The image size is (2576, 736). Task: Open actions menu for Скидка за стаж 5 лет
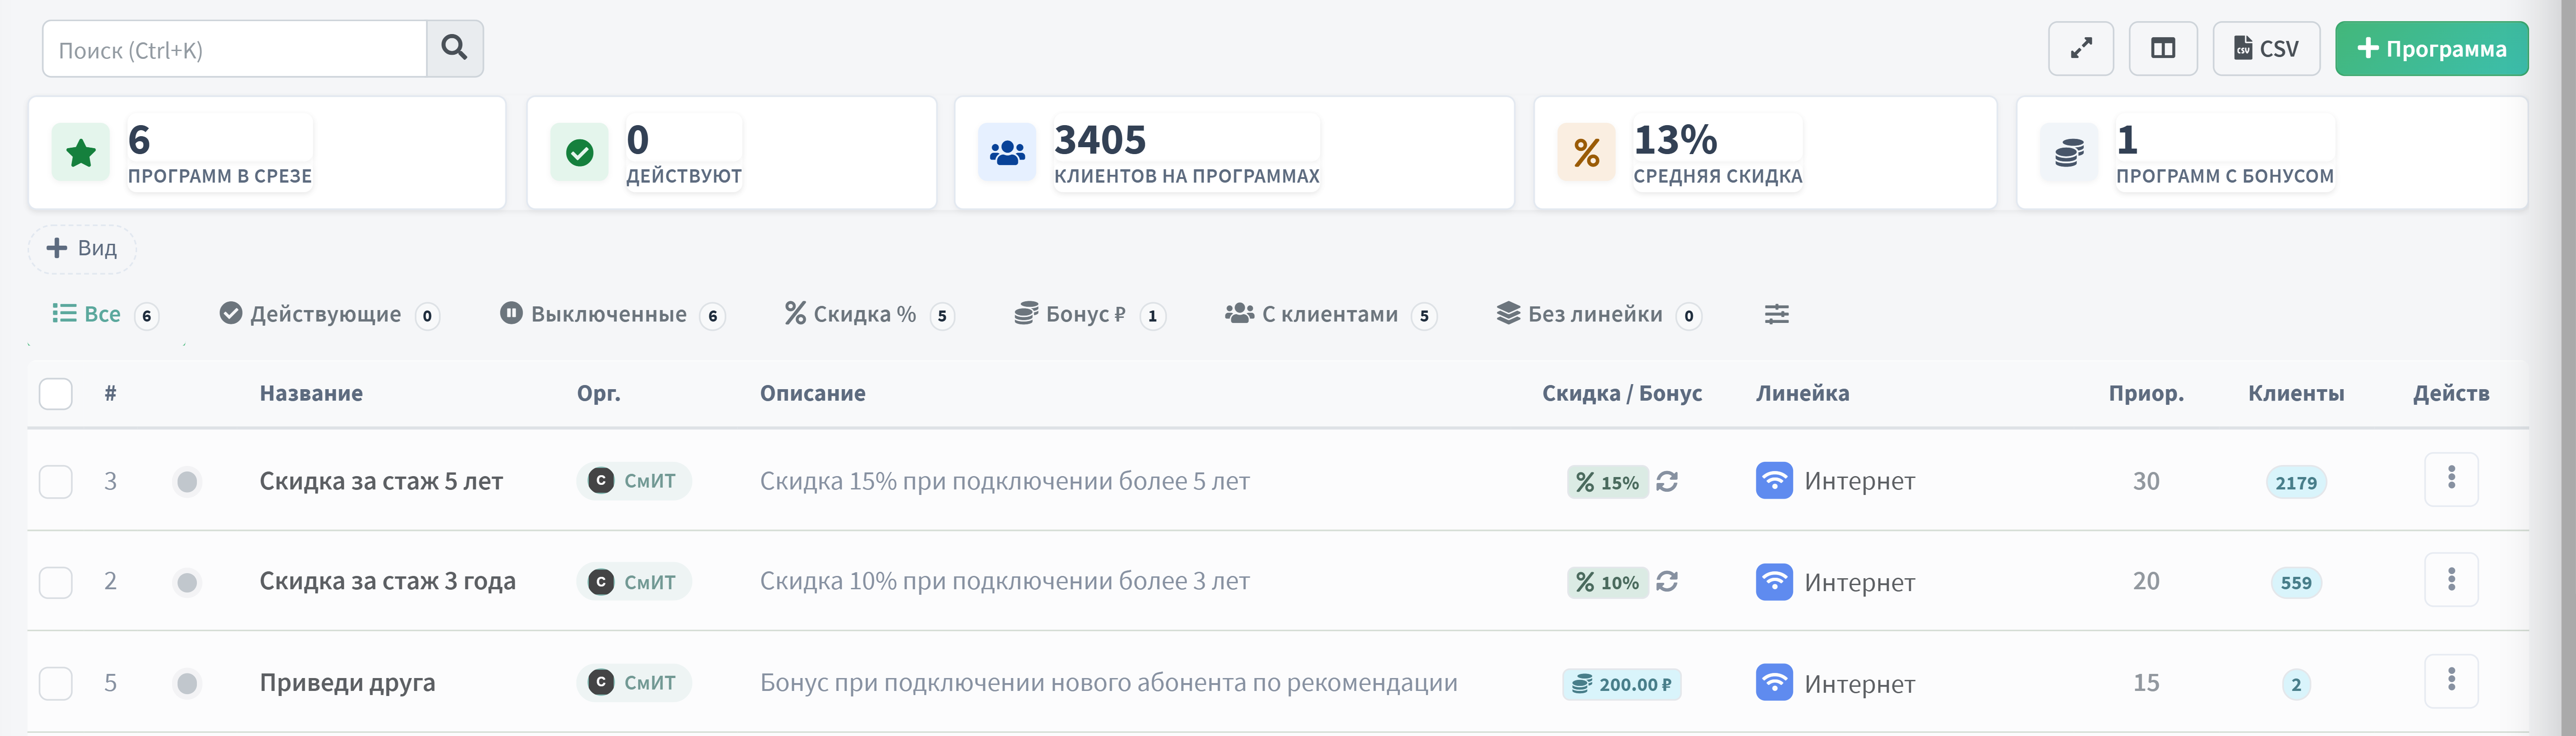click(x=2451, y=479)
